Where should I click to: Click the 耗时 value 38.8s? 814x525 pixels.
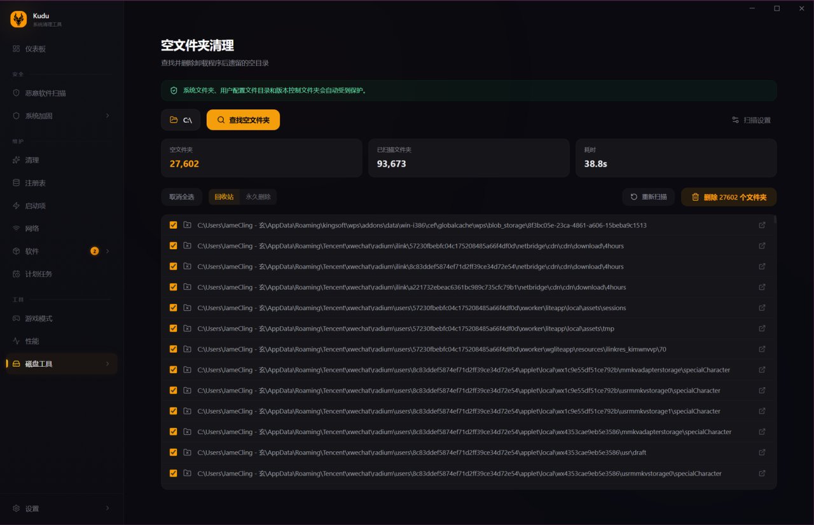[596, 164]
